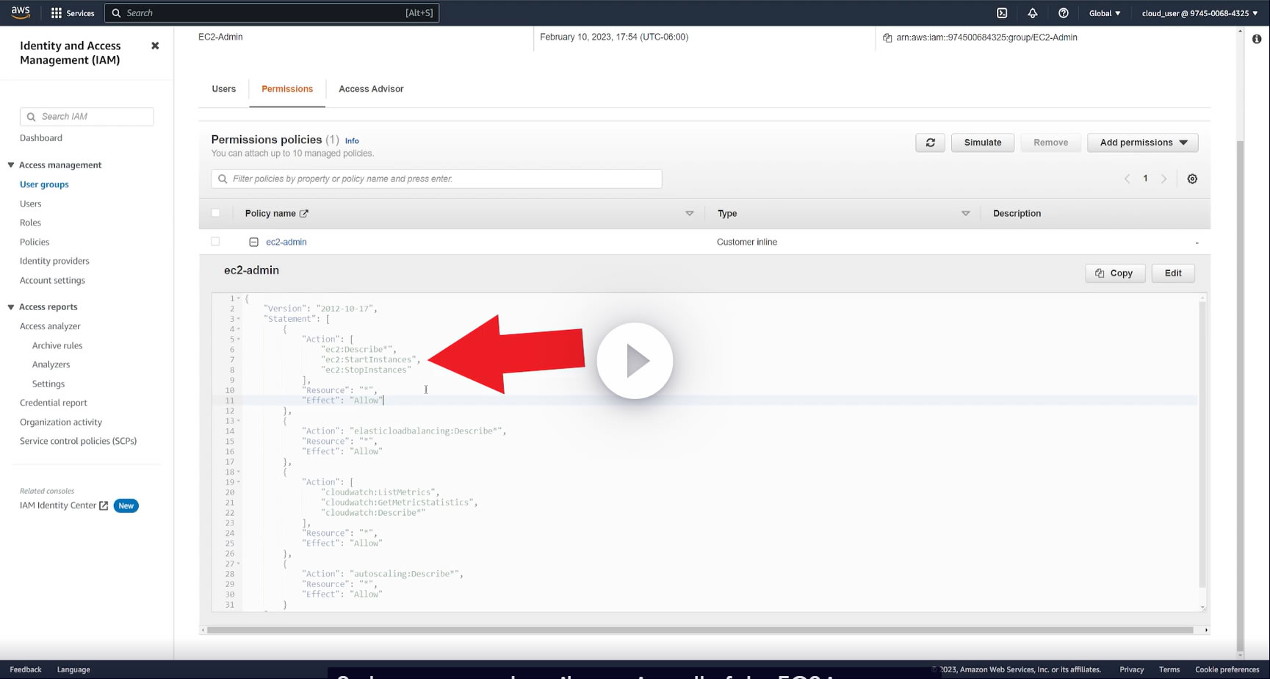
Task: Open Cookie preferences in footer
Action: (1227, 669)
